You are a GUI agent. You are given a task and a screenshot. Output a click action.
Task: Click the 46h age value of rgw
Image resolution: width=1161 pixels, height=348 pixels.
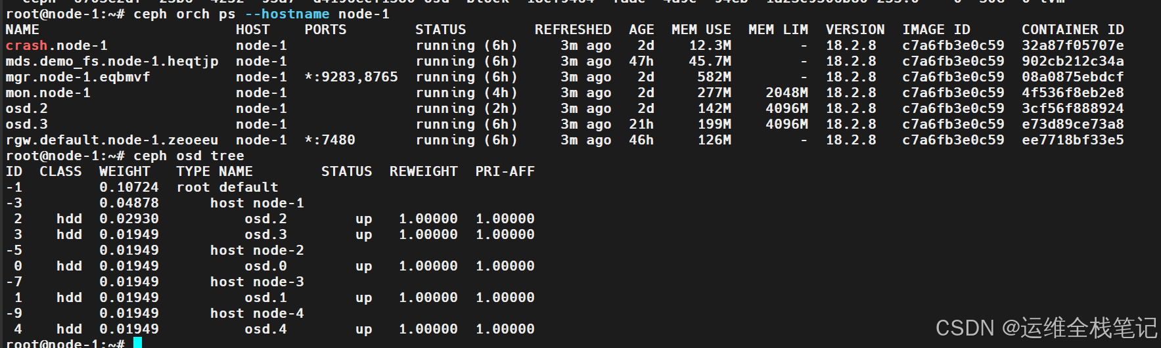pyautogui.click(x=641, y=140)
